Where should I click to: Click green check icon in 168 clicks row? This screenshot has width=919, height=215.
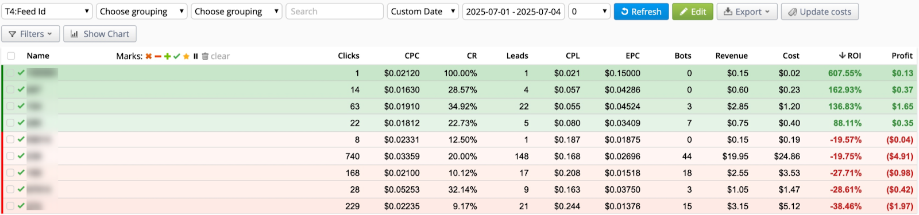point(21,173)
